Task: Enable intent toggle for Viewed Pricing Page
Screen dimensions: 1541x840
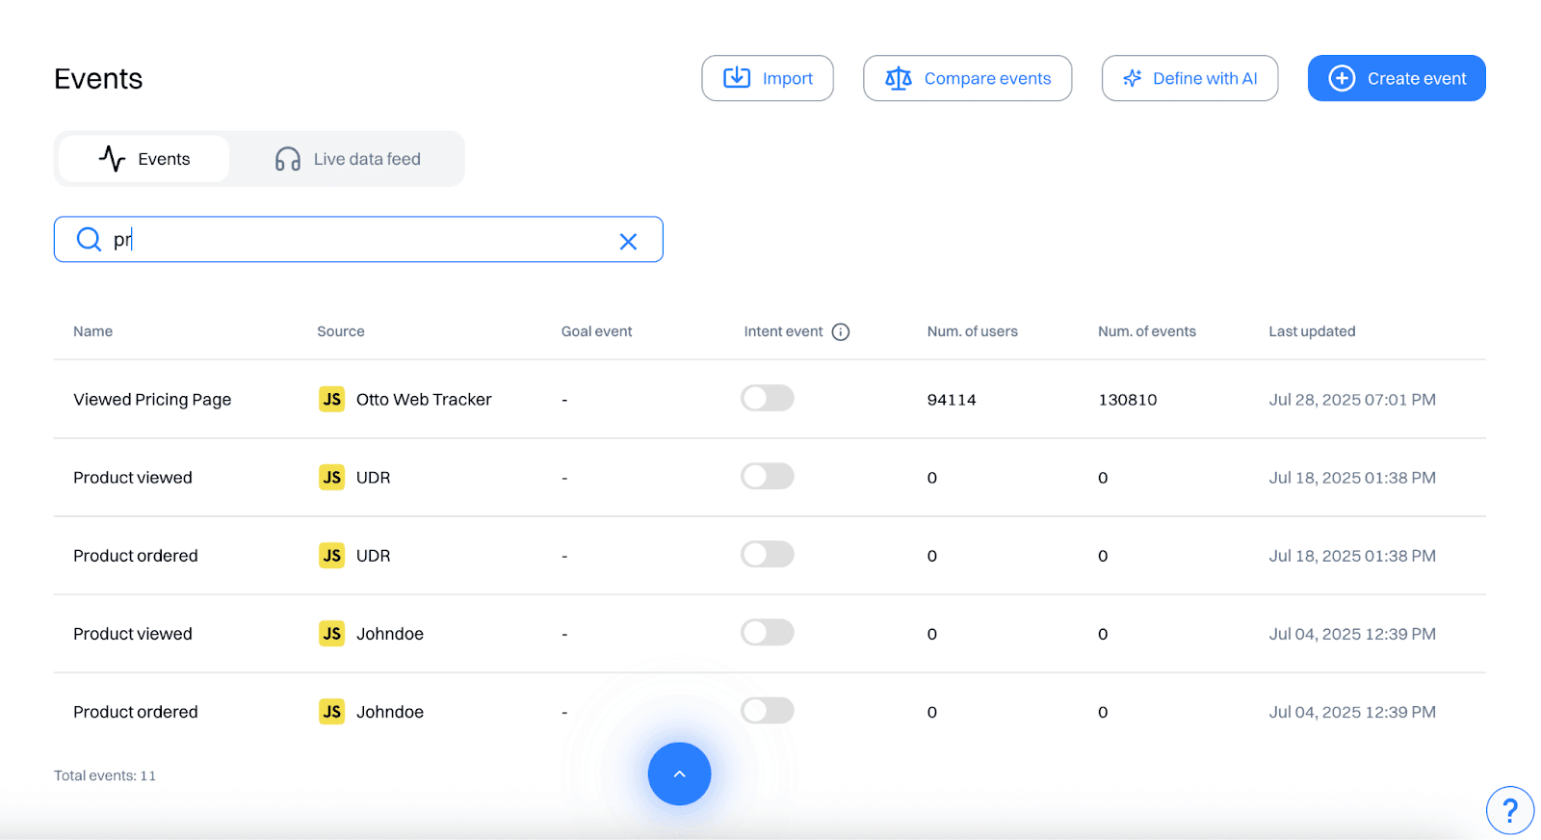Action: point(767,399)
